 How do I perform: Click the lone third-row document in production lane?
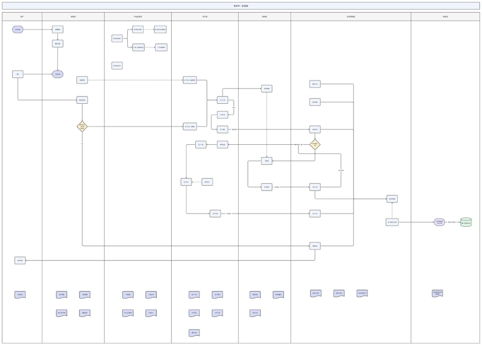tap(194, 332)
